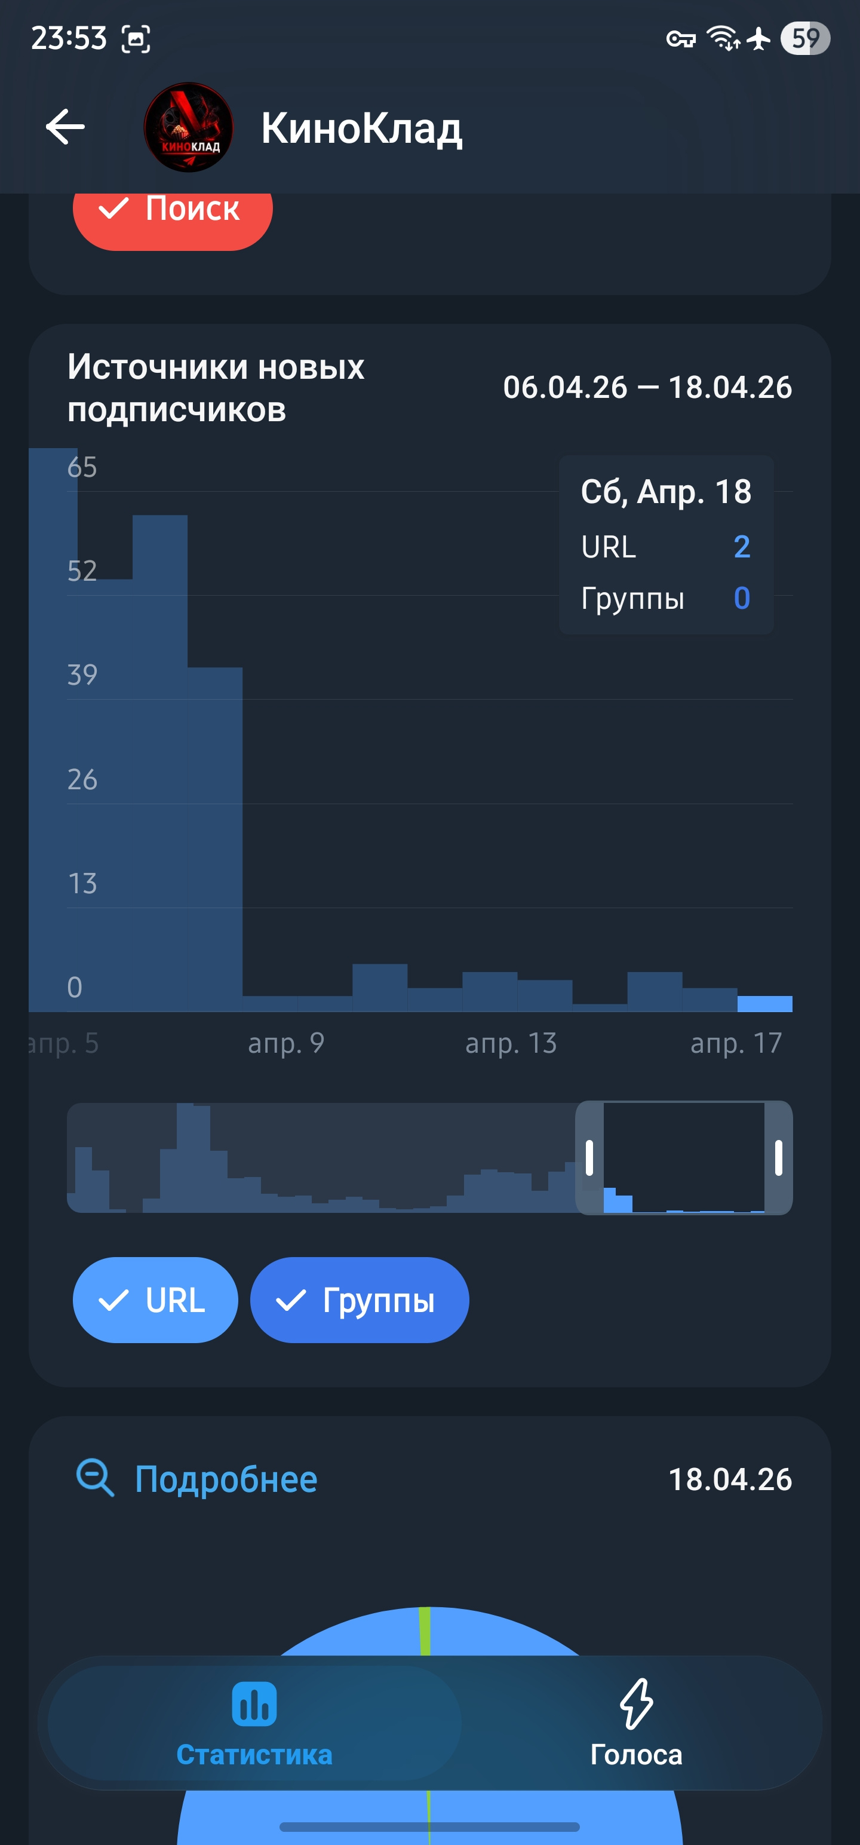This screenshot has width=860, height=1845.
Task: Tap the back arrow icon
Action: tap(65, 127)
